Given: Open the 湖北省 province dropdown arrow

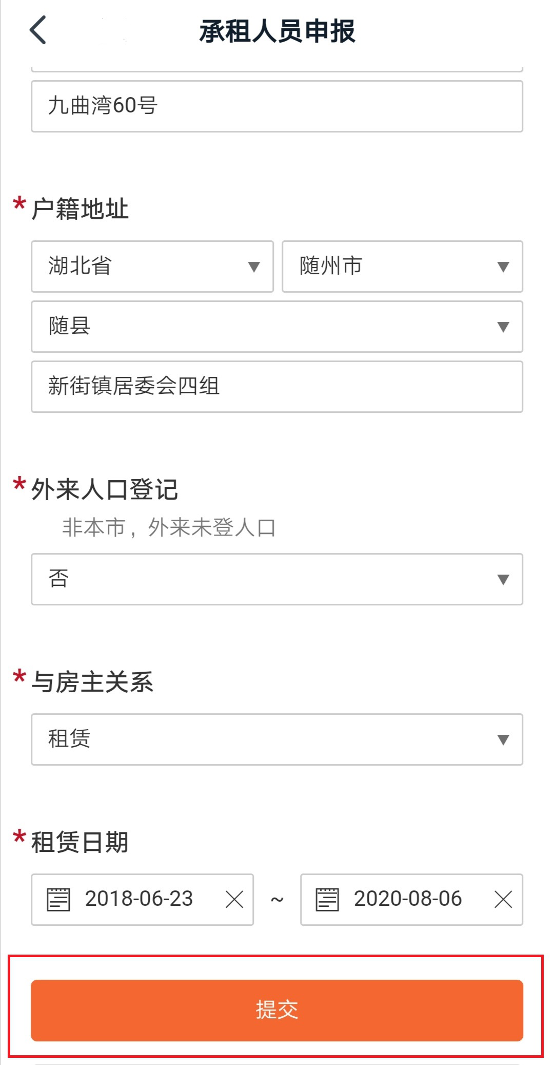Looking at the screenshot, I should pyautogui.click(x=254, y=267).
